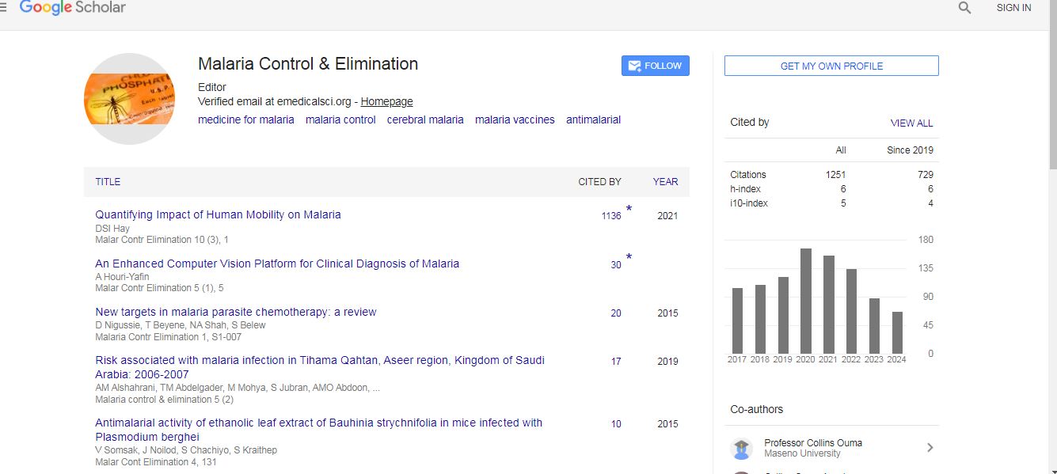Expand Professor Collins Ouma co-author chevron

(x=930, y=448)
